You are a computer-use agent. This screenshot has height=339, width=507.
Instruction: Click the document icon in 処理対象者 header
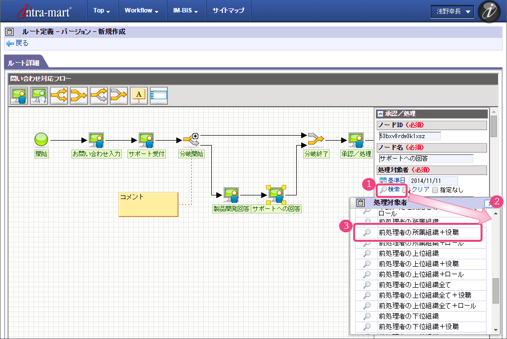361,203
